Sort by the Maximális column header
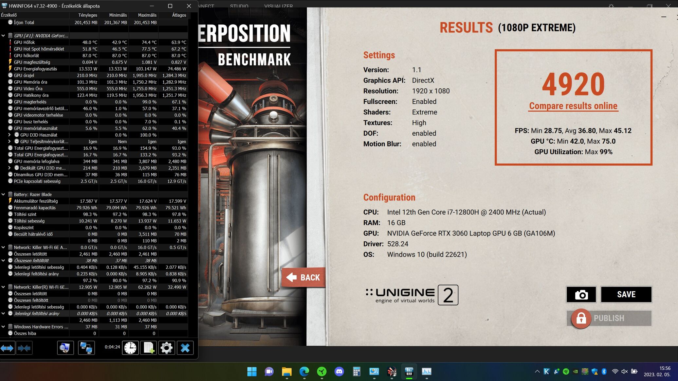The width and height of the screenshot is (678, 381). [x=147, y=15]
